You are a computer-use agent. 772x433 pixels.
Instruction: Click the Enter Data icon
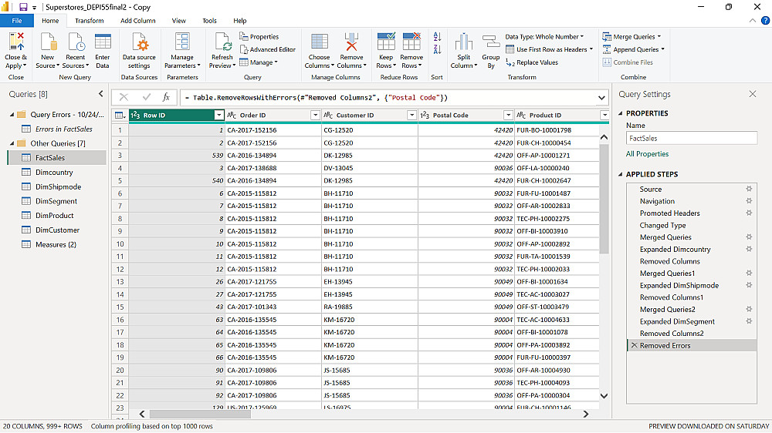click(103, 42)
